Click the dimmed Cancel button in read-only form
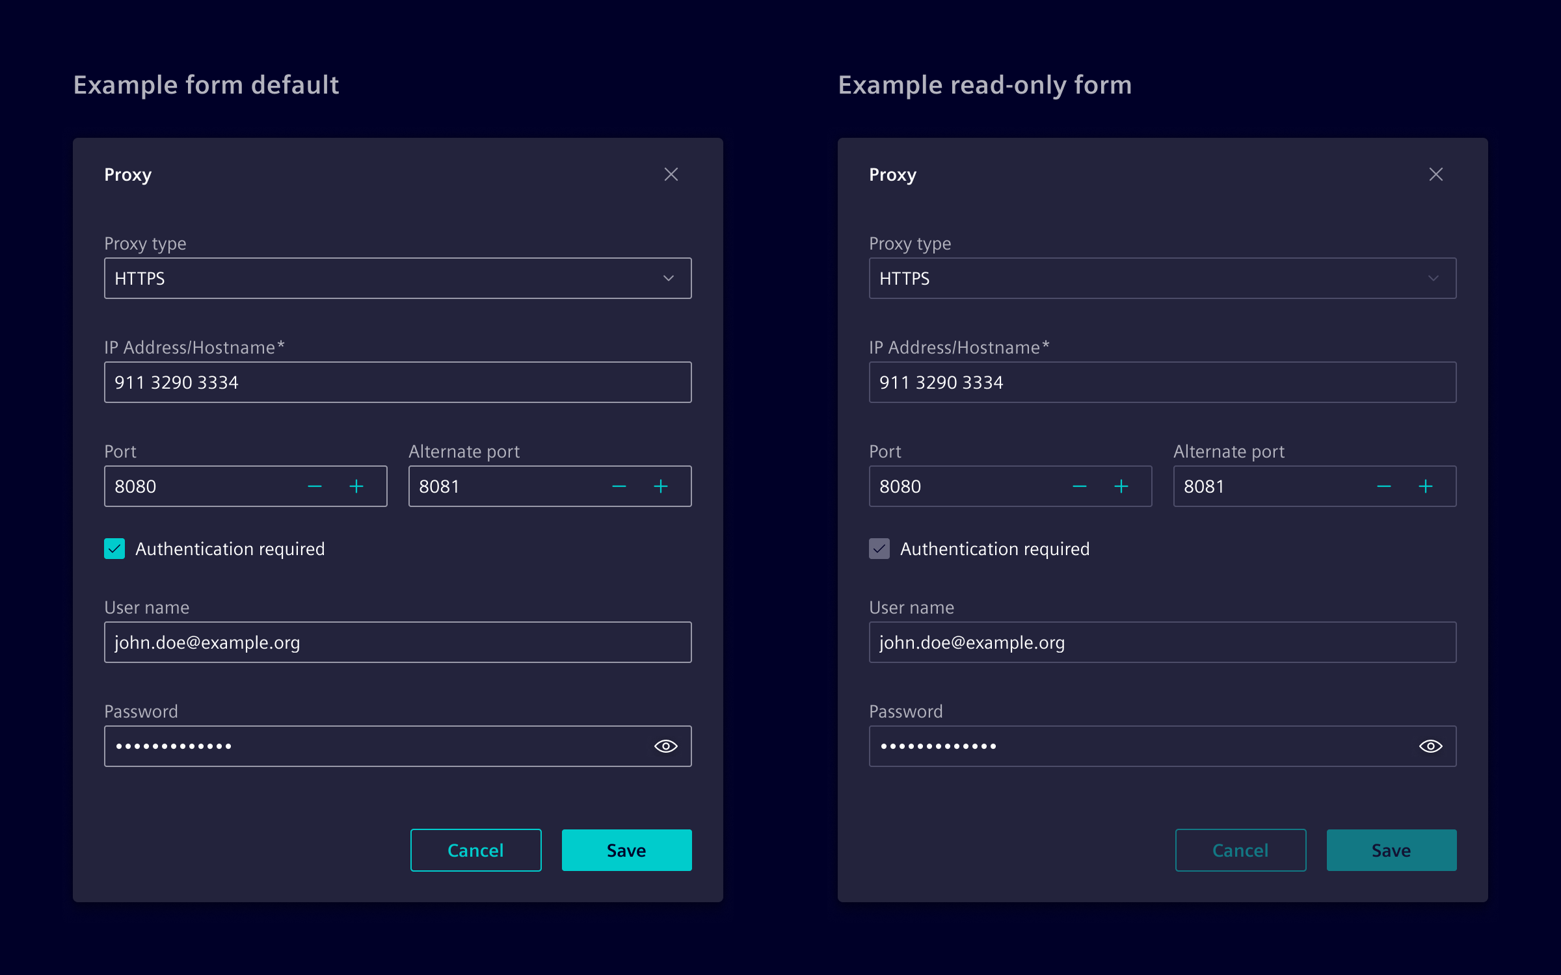Image resolution: width=1561 pixels, height=975 pixels. (1240, 850)
